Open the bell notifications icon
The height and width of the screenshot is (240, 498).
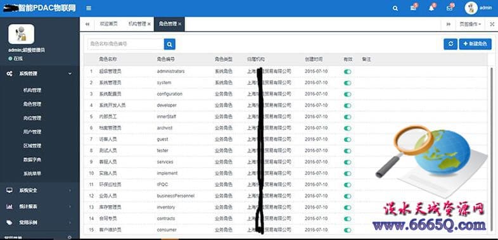point(431,8)
